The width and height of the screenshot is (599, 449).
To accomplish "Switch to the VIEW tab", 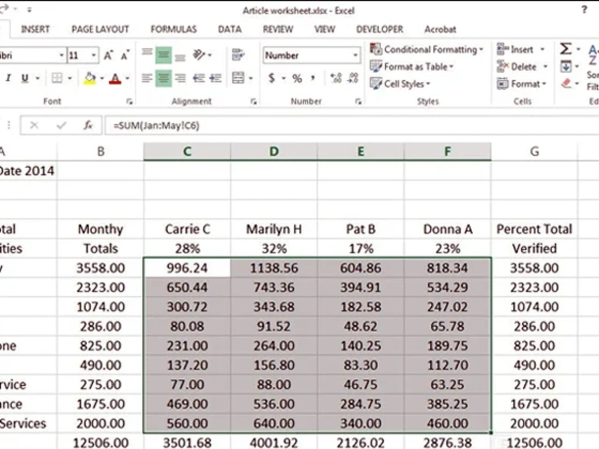I will click(324, 29).
